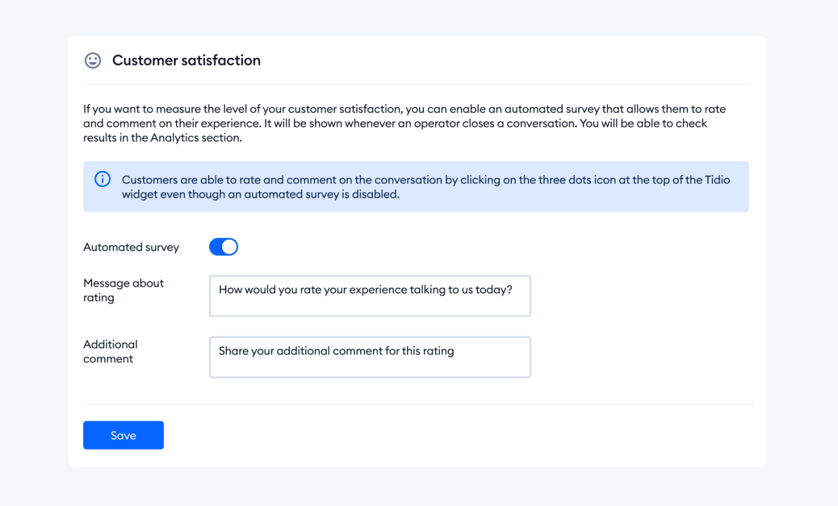Select the Additional comment label text
The height and width of the screenshot is (506, 838).
pos(110,351)
